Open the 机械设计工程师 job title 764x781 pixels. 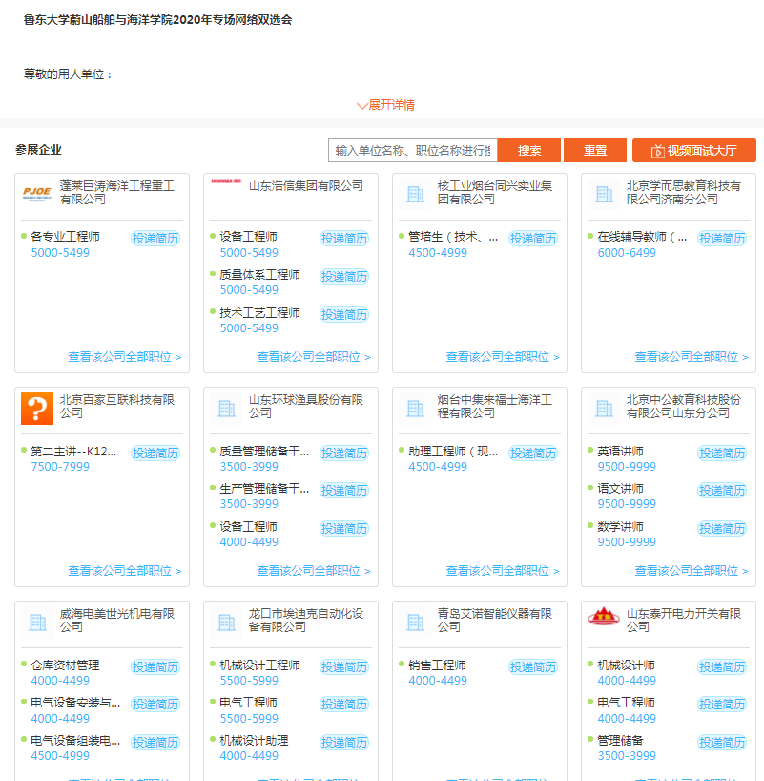(259, 665)
